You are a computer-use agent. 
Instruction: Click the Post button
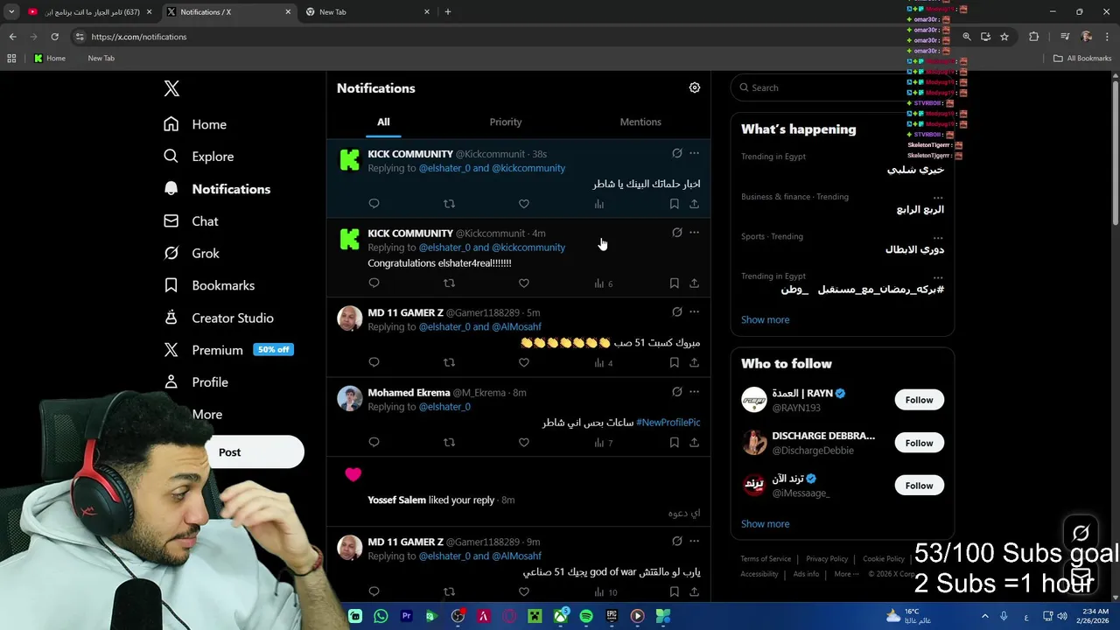254,452
